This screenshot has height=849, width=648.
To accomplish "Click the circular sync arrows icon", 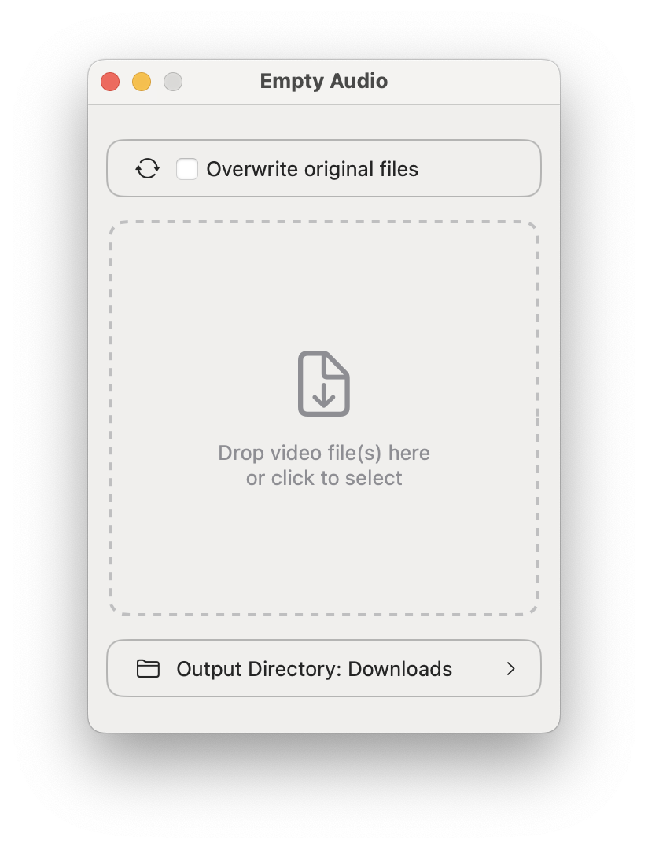I will (x=147, y=168).
